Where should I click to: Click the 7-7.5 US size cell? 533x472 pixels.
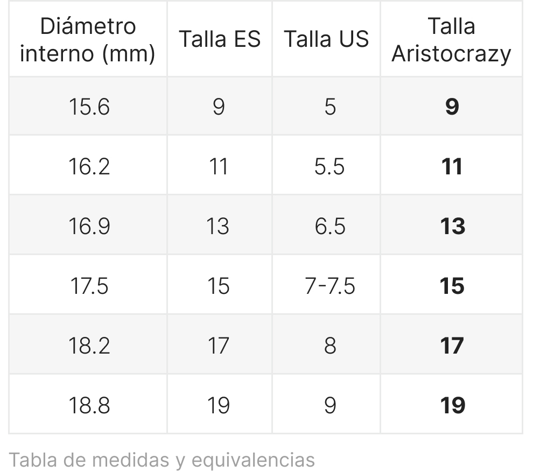pyautogui.click(x=326, y=285)
